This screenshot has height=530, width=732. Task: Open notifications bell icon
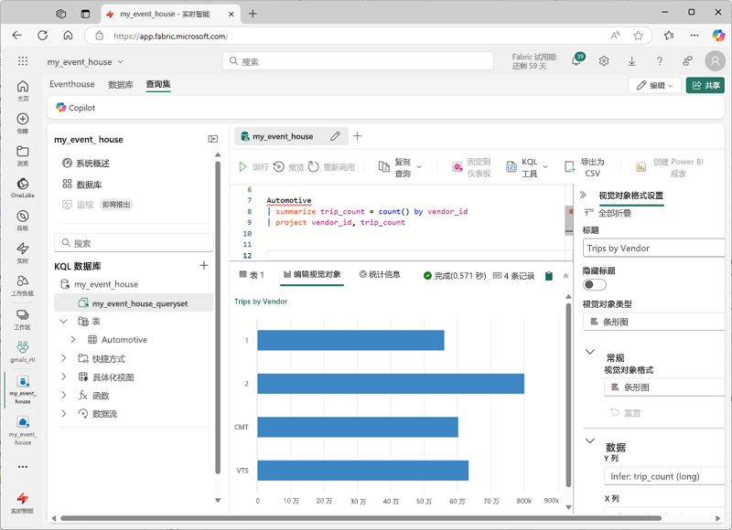pyautogui.click(x=576, y=61)
